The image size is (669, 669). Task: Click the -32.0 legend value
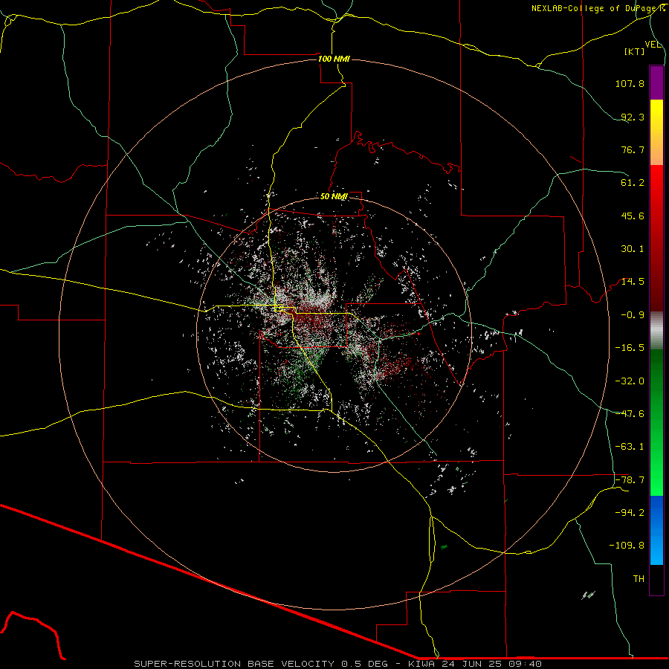click(630, 381)
